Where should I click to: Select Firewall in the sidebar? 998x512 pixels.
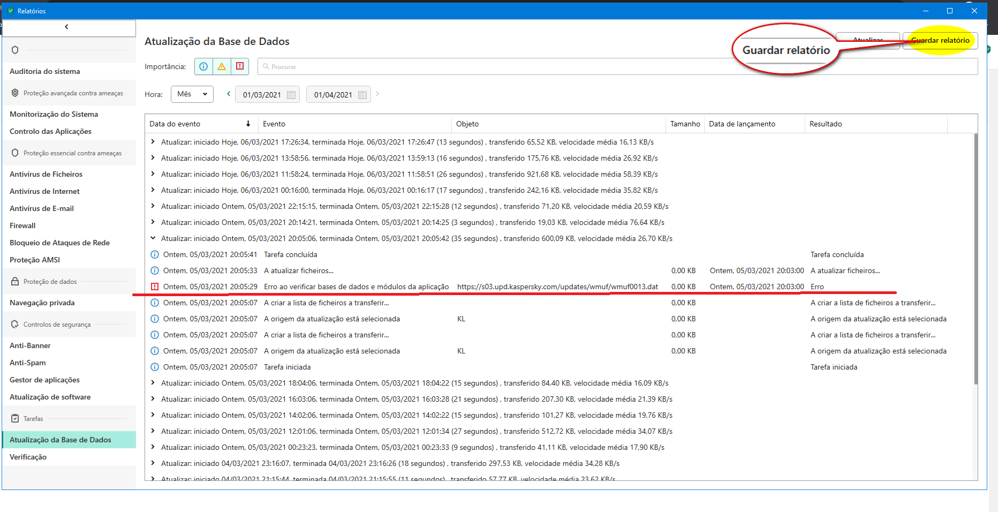click(22, 225)
